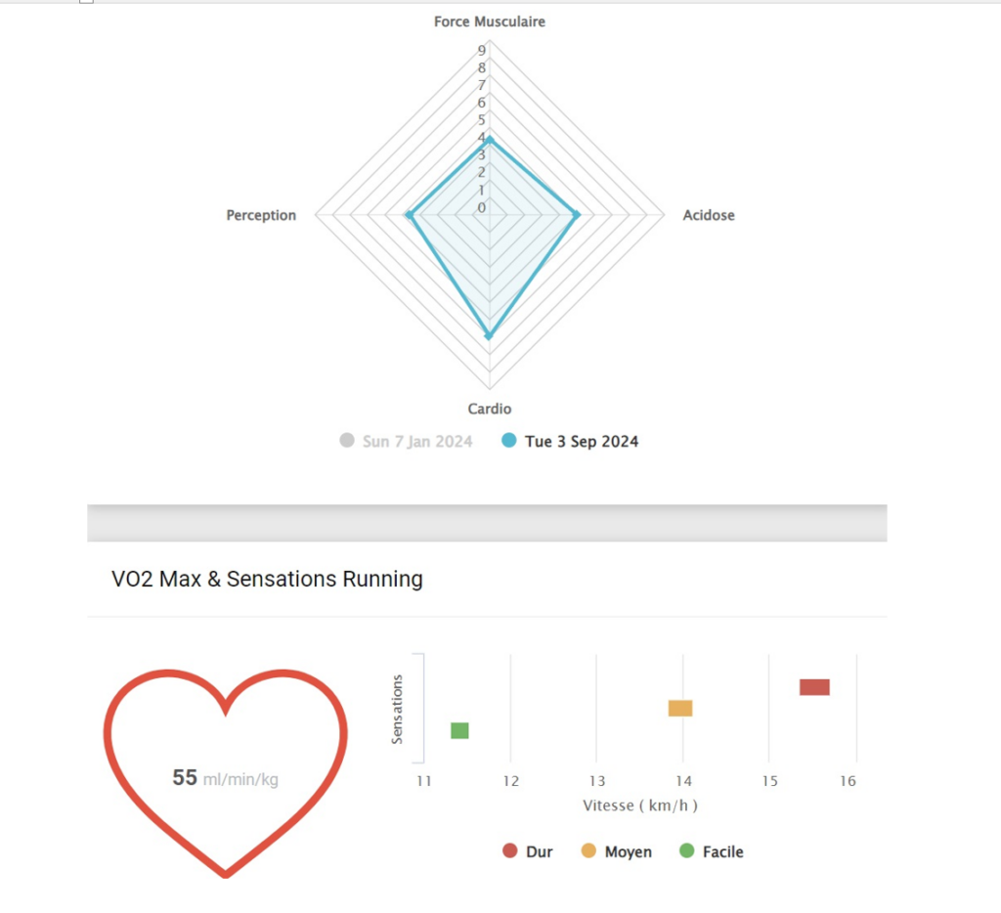Click the 55 ml/min/kg value
Screen dimensions: 1001x913
[x=226, y=778]
